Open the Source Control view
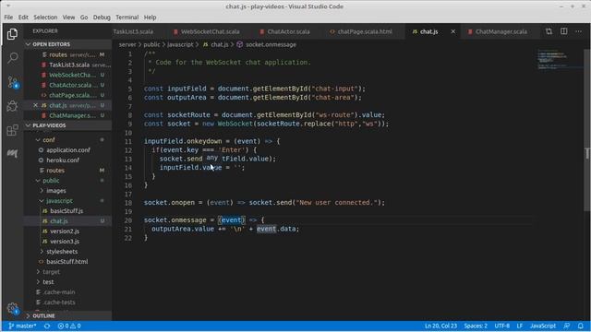Viewport: 591px width, 332px height. tap(12, 82)
